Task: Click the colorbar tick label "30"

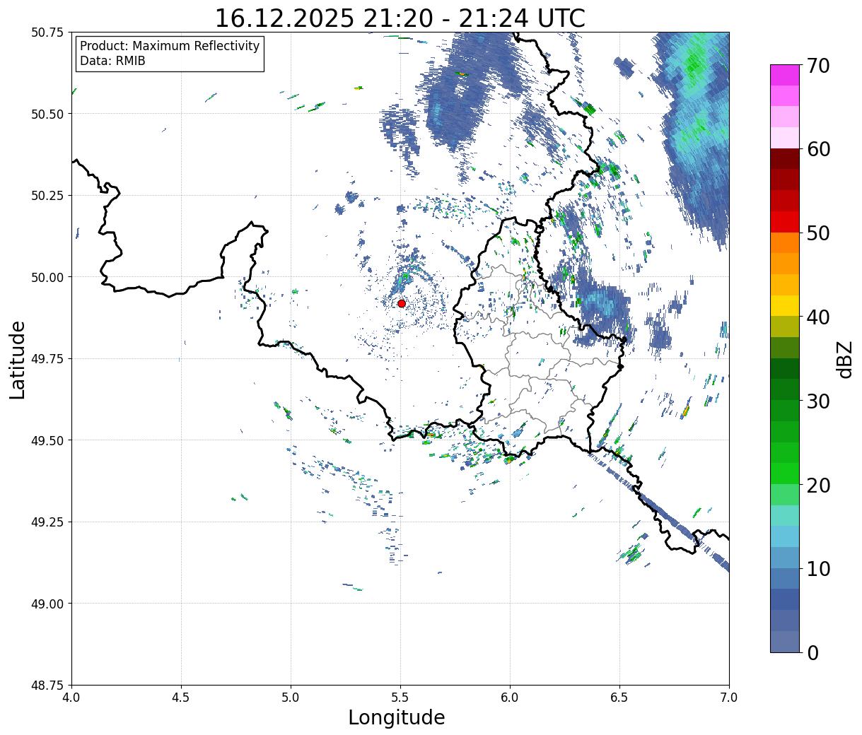Action: point(817,401)
